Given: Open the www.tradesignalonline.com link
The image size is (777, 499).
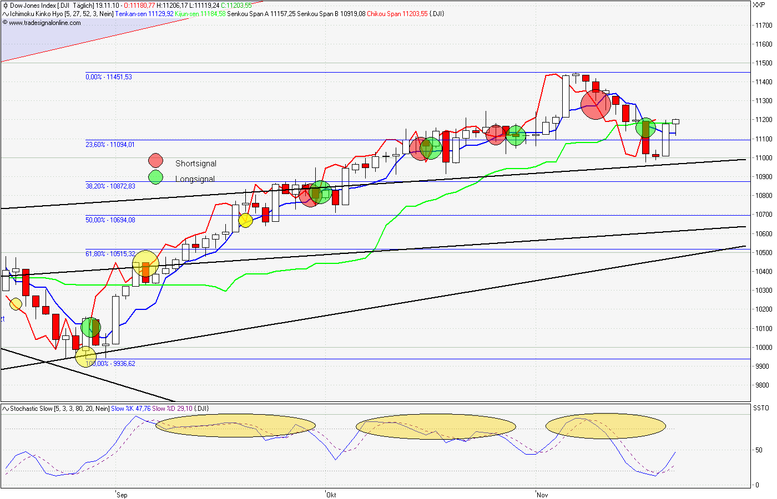Looking at the screenshot, I should (44, 23).
